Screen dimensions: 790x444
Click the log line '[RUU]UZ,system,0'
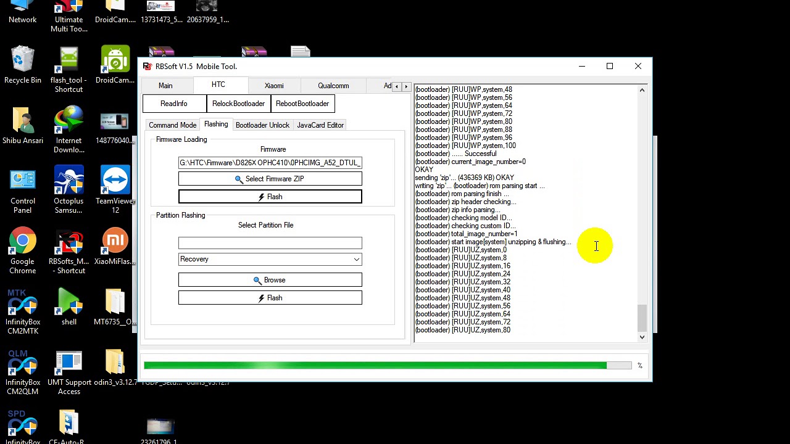460,250
